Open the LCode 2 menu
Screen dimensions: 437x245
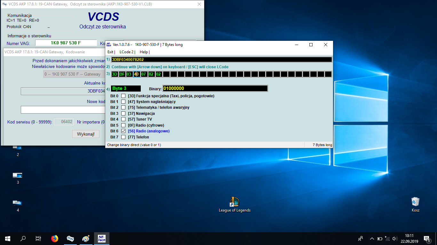(x=127, y=52)
